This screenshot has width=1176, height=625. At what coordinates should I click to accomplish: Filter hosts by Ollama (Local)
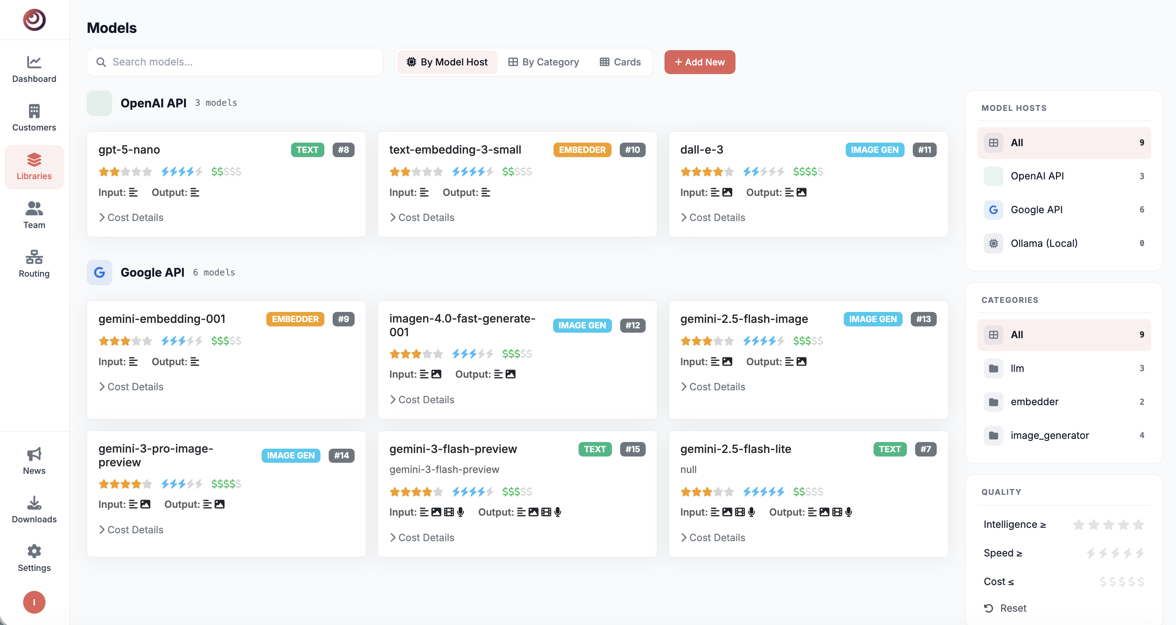(x=1064, y=244)
